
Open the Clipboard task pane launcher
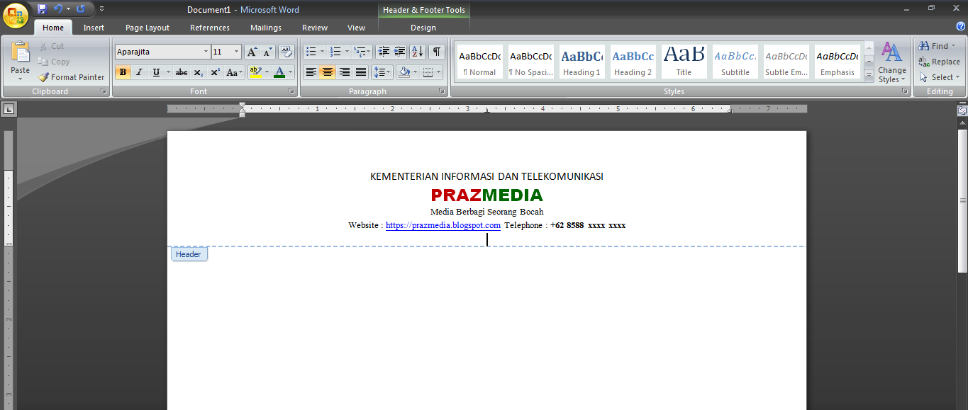tap(104, 91)
